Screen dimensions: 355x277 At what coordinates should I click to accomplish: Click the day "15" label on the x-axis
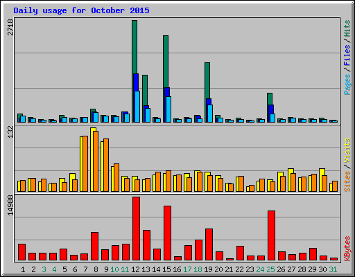tap(166, 269)
